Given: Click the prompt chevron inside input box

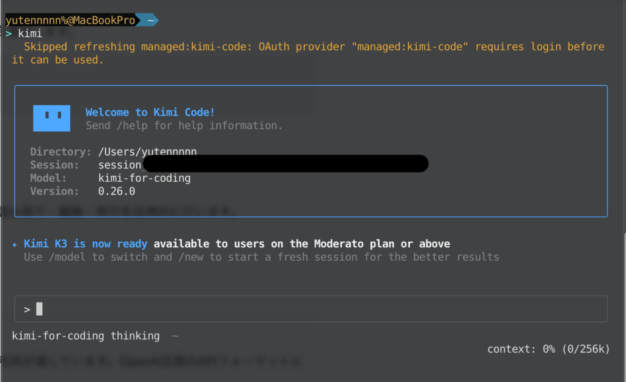Looking at the screenshot, I should tap(27, 310).
